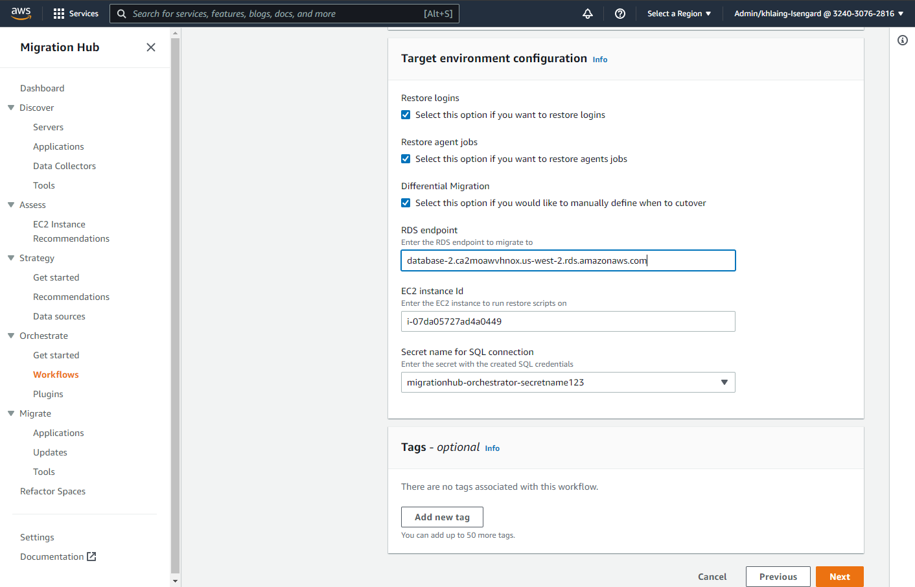Open the Plugins page
This screenshot has width=915, height=587.
click(x=48, y=394)
